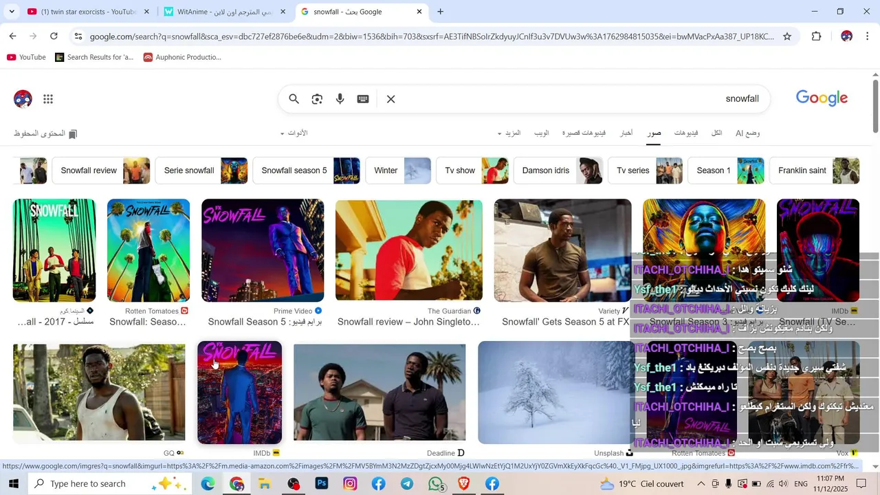Expand the المزيد (More) dropdown
The height and width of the screenshot is (495, 880).
(x=509, y=133)
